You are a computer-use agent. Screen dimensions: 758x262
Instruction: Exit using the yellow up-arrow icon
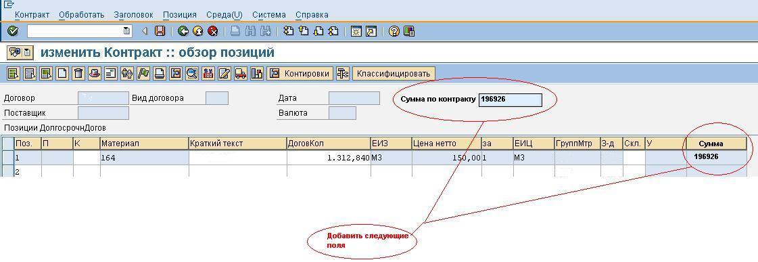tap(197, 31)
